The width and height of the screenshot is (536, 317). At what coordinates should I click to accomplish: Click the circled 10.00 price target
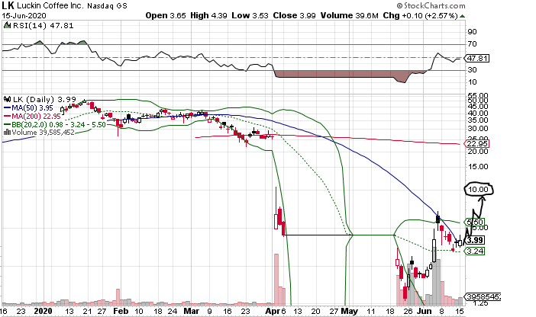click(x=479, y=188)
